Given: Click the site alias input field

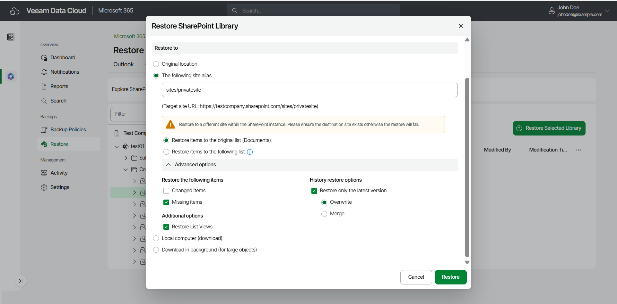Looking at the screenshot, I should pos(310,90).
